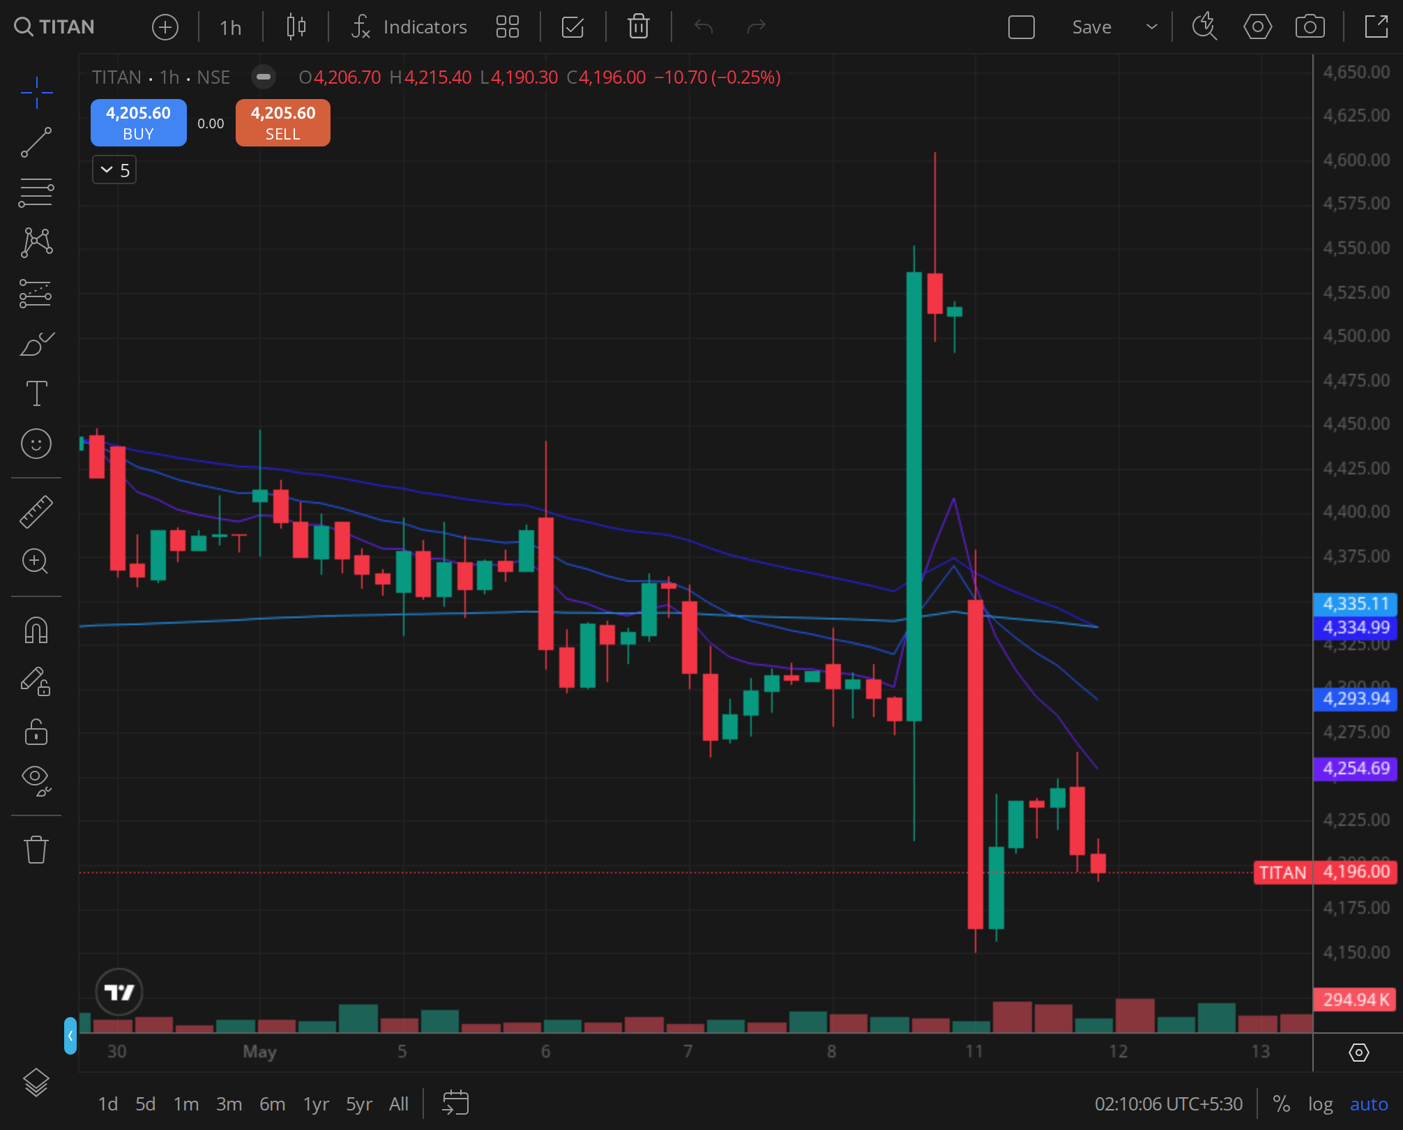Select the ruler measure tool

(x=36, y=511)
